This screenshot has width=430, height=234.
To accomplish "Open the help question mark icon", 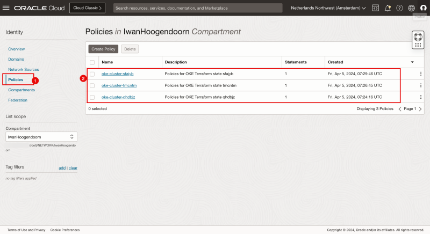I will [x=399, y=8].
